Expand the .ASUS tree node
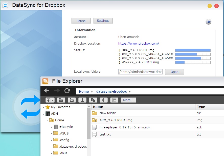The image size is (224, 156). click(51, 134)
